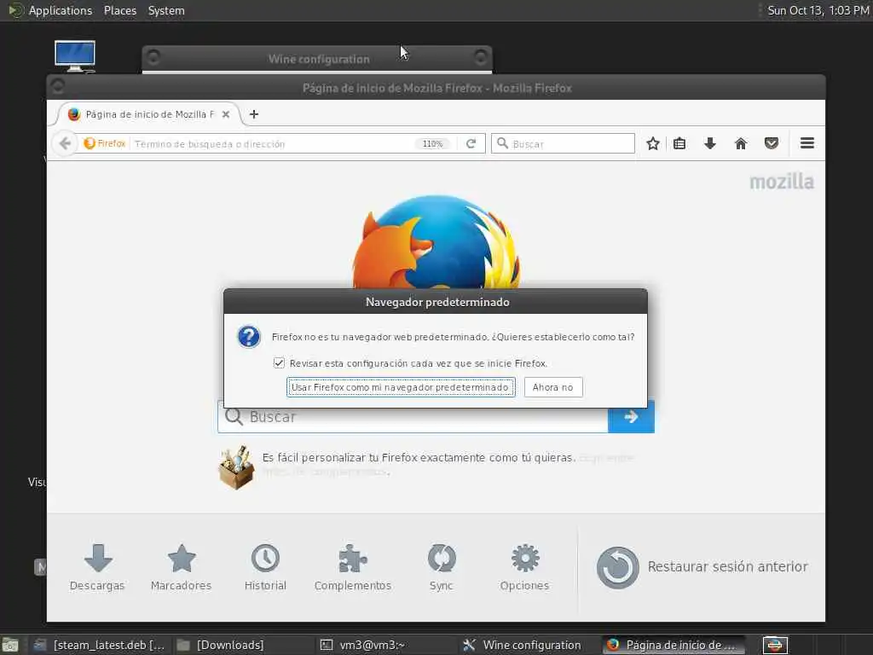This screenshot has height=655, width=873.
Task: Click the reload button in address bar
Action: click(471, 143)
